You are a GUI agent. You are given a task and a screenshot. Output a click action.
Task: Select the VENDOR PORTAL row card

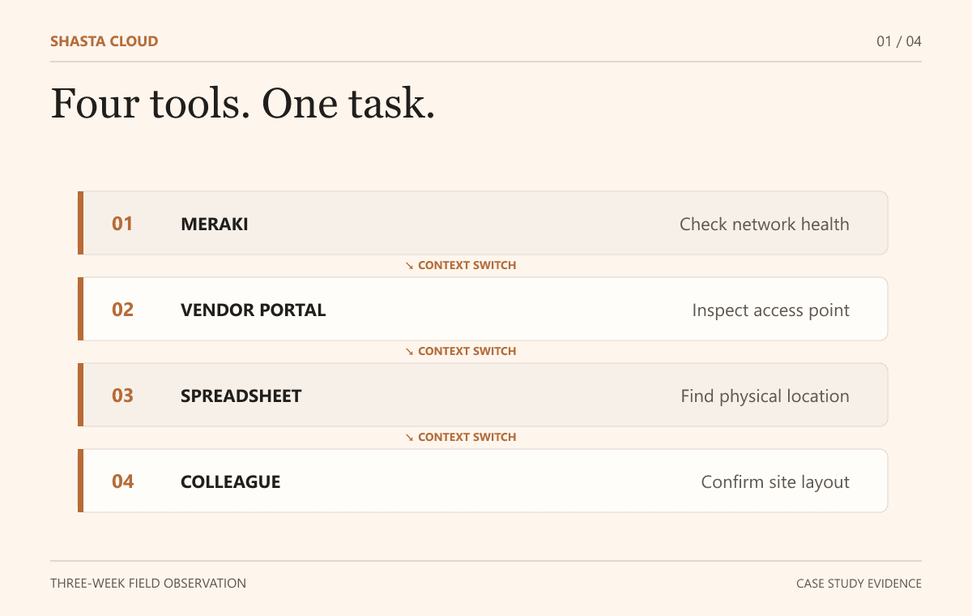[483, 309]
